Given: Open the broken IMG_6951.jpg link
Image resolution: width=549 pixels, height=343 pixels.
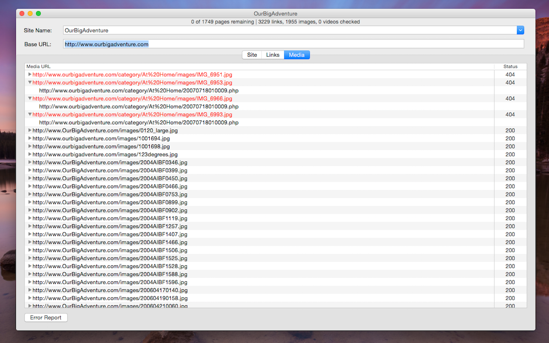Looking at the screenshot, I should coord(132,74).
